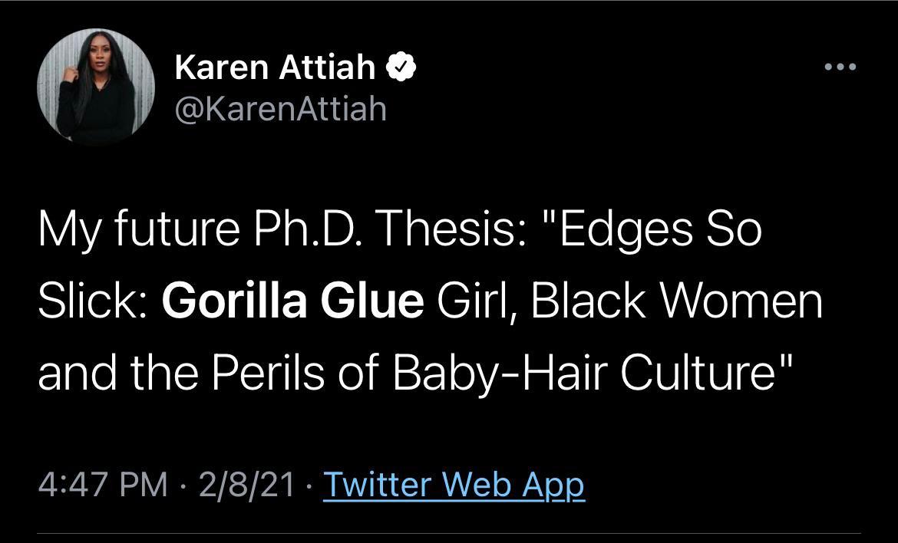
Task: Click the display name Karen Attiah
Action: pyautogui.click(x=275, y=68)
